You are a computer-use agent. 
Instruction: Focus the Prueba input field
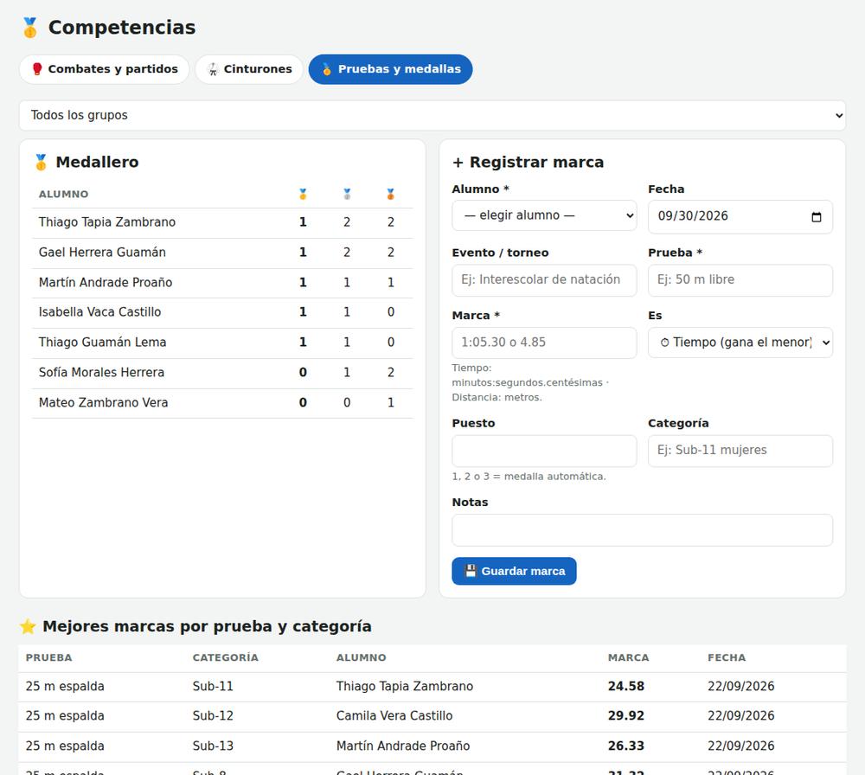pos(740,280)
